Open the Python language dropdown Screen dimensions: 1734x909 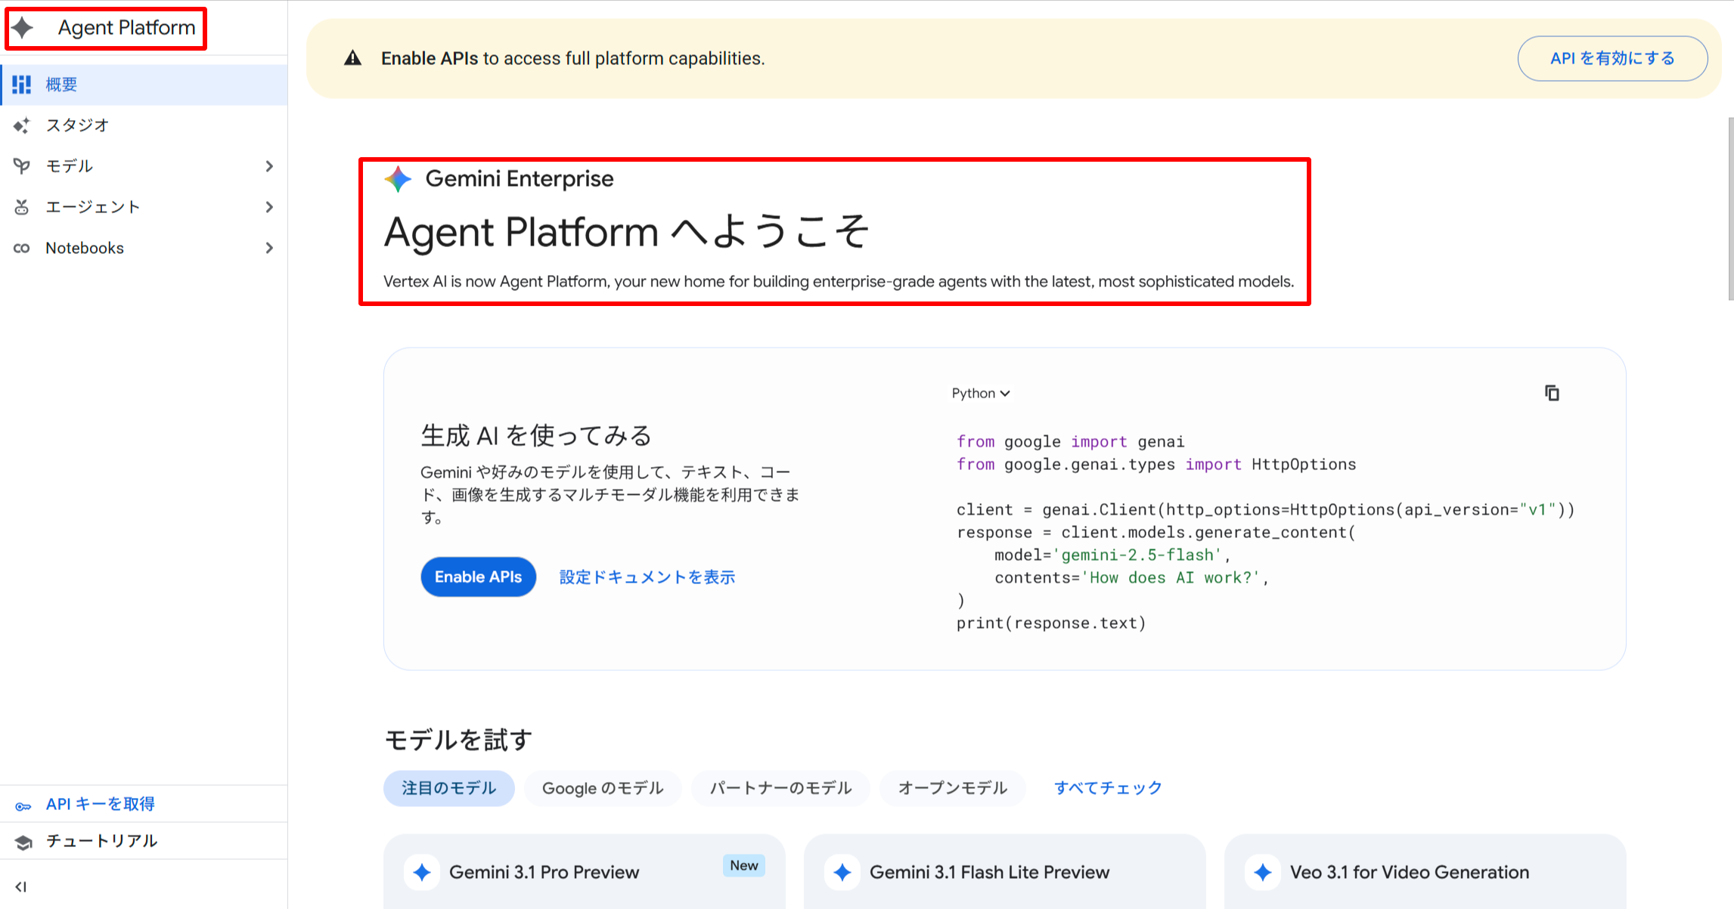[x=981, y=393]
